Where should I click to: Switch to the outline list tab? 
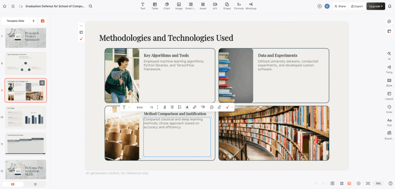point(35,184)
